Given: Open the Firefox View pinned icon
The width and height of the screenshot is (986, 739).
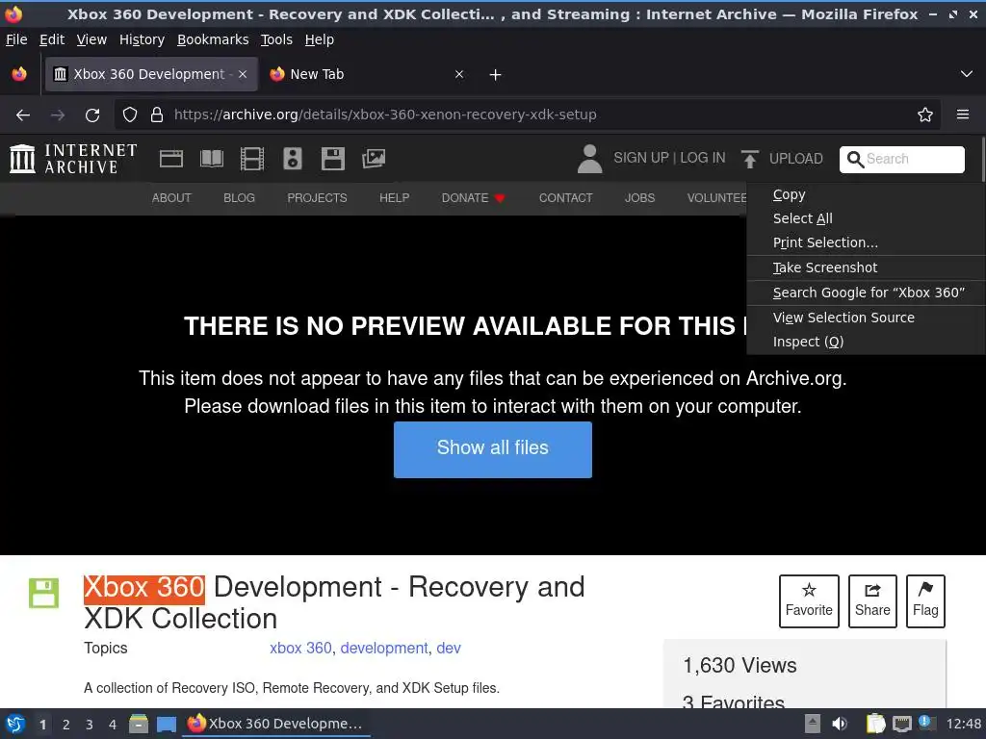Looking at the screenshot, I should [19, 74].
